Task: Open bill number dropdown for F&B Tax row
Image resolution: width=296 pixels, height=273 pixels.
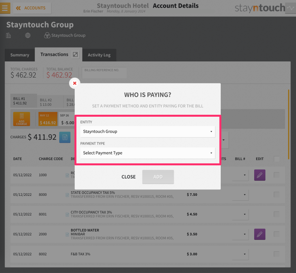Action: 240,254
